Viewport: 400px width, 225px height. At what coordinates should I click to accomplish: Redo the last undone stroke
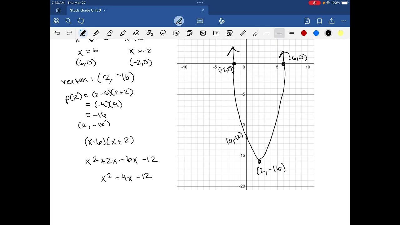69,33
